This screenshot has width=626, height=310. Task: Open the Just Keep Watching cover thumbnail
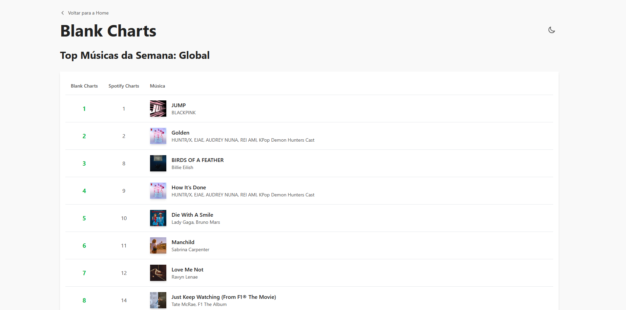tap(158, 300)
